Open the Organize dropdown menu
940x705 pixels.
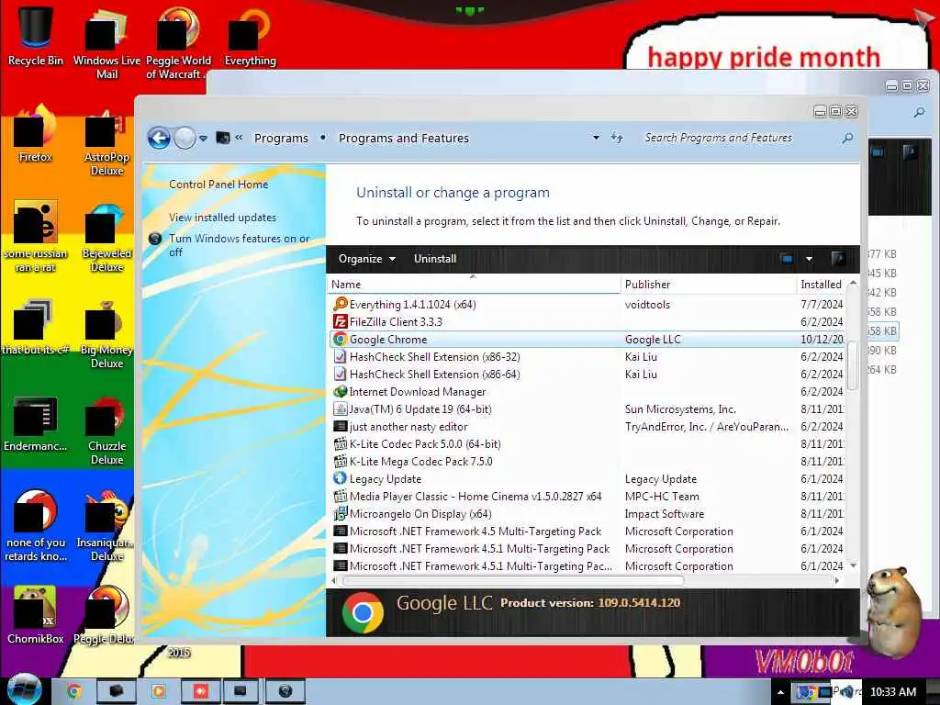pos(367,259)
